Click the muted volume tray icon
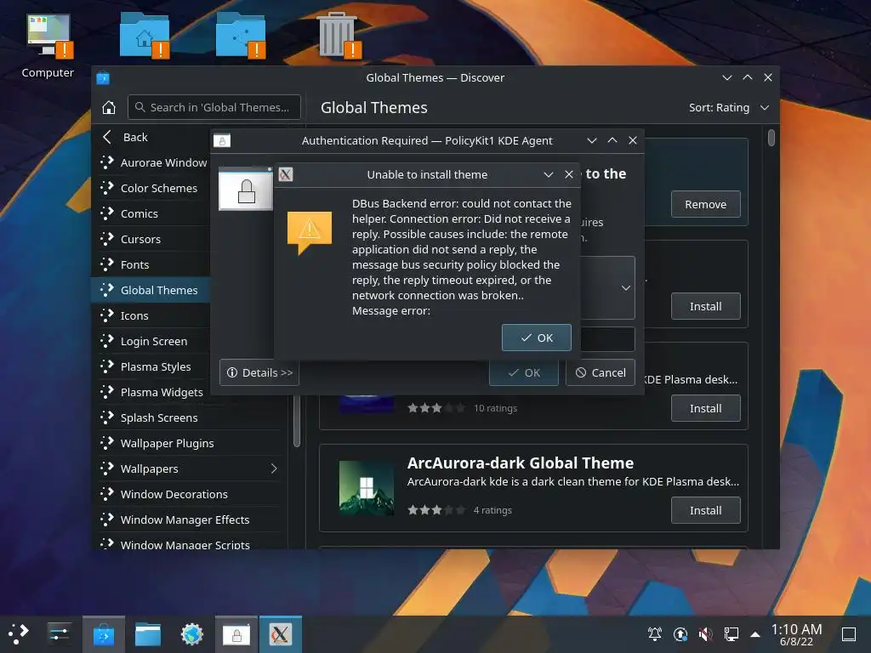 [x=705, y=633]
